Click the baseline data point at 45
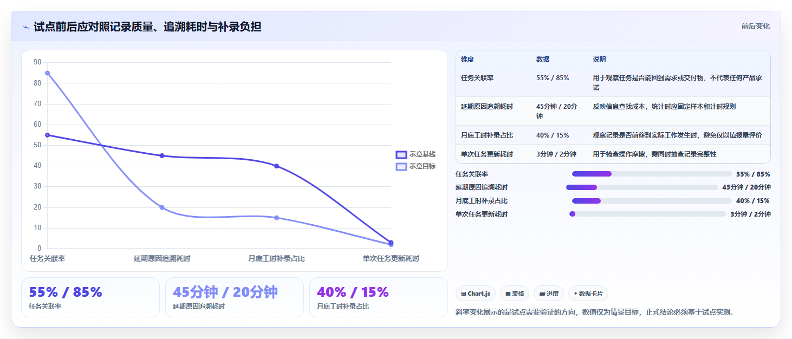 [162, 156]
